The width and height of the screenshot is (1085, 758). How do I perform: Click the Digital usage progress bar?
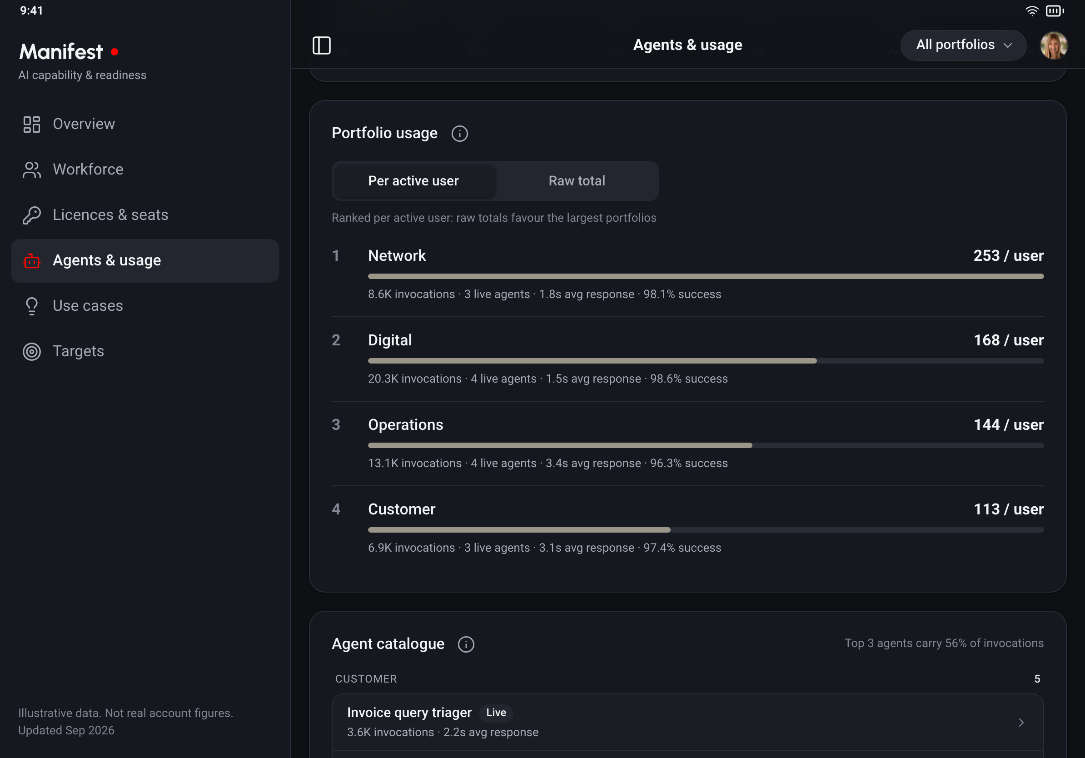(x=706, y=361)
